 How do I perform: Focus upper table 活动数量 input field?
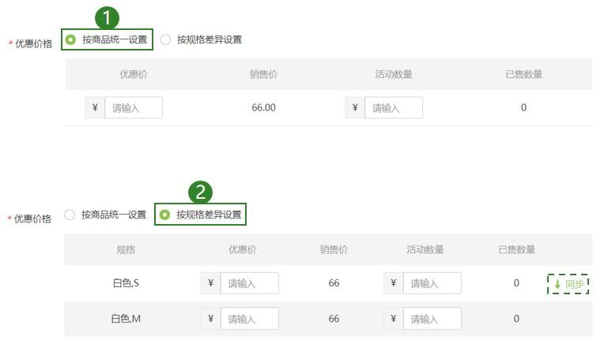pyautogui.click(x=394, y=107)
